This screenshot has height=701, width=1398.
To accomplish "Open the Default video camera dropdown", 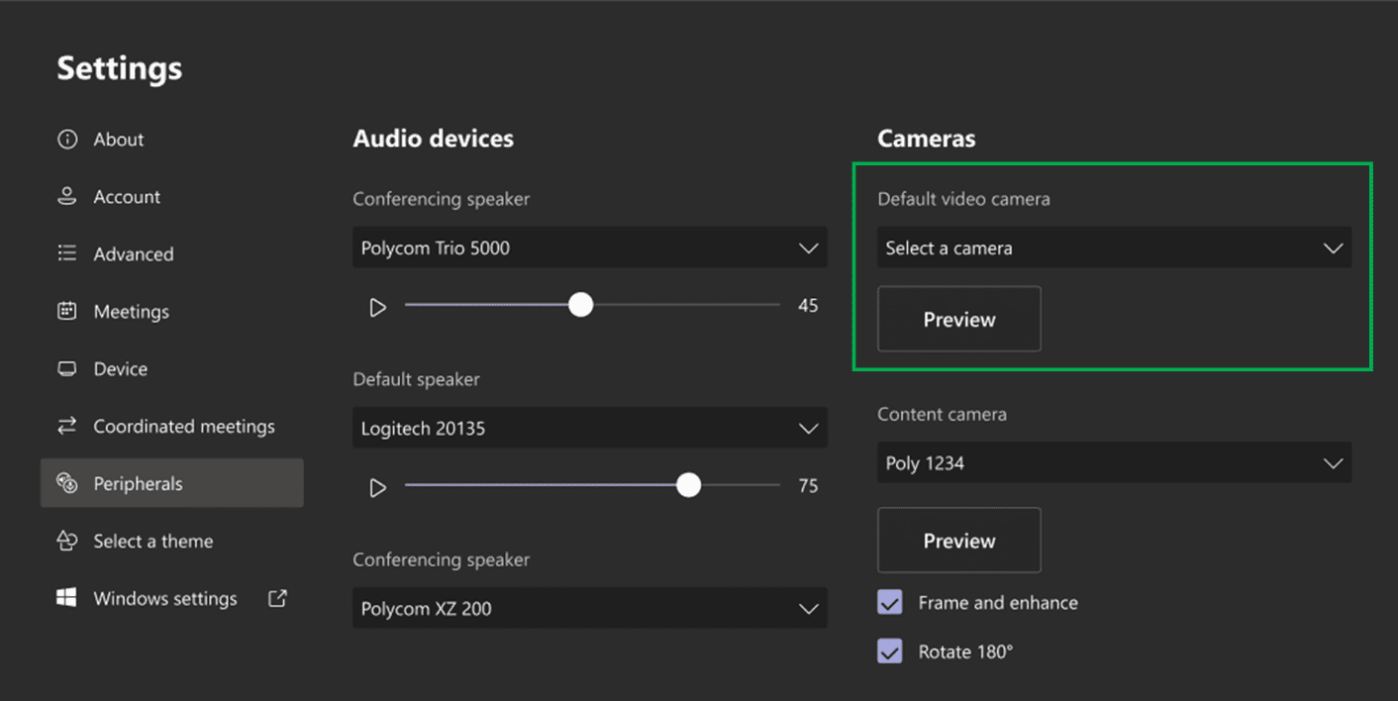I will point(1114,248).
